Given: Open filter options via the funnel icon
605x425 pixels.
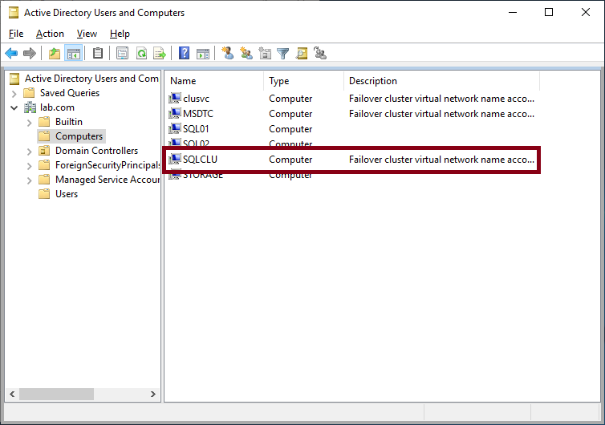Looking at the screenshot, I should [282, 53].
